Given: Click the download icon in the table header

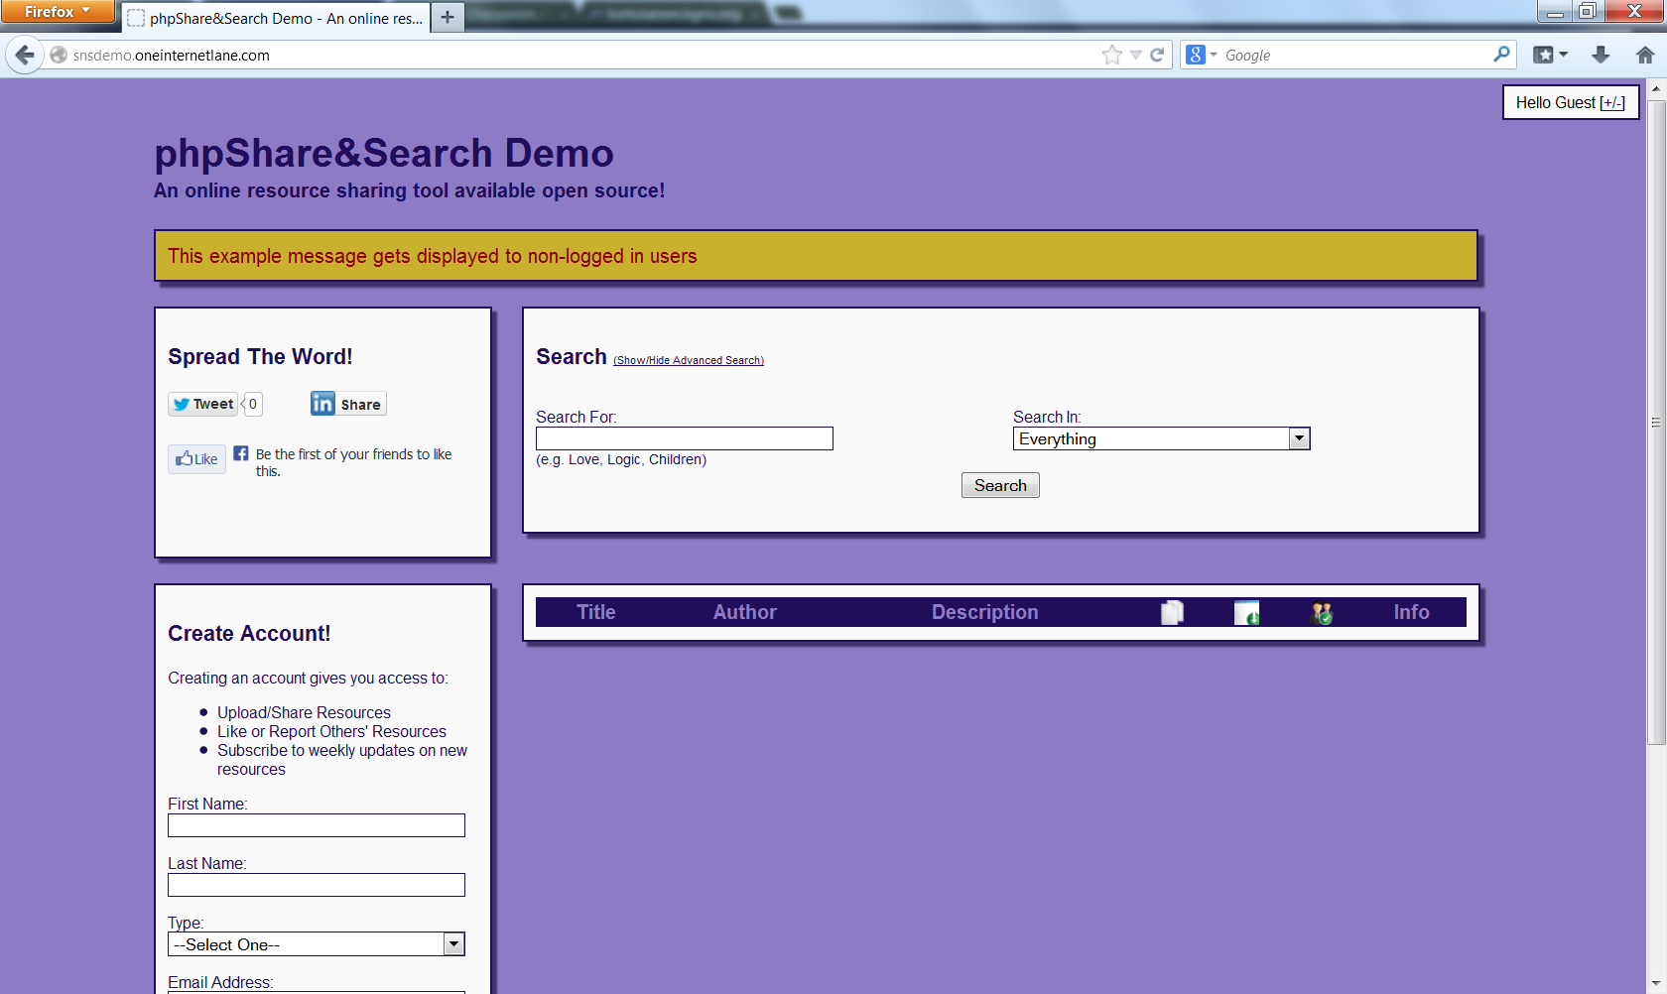Looking at the screenshot, I should (1246, 613).
